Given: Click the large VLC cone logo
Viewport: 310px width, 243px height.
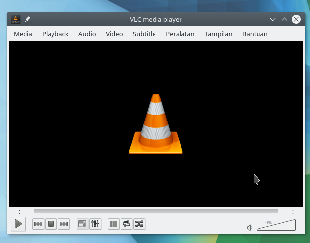Looking at the screenshot, I should pos(156,124).
